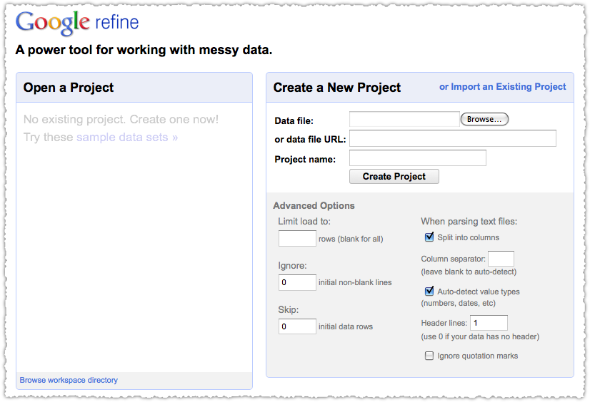Screen dimensions: 590x402
Task: Enable Ignore quotation marks checkbox
Action: point(429,356)
